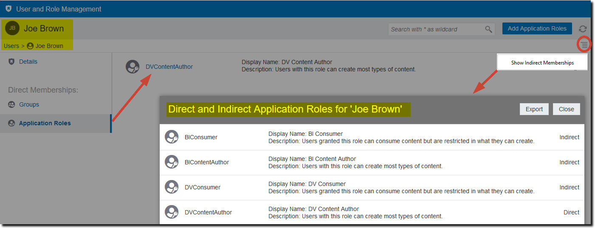Select Show Indirect Memberships menu entry
Image resolution: width=595 pixels, height=228 pixels.
pos(542,62)
